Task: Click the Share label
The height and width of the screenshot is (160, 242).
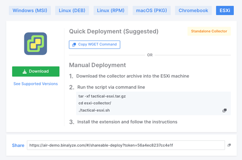Action: [x=18, y=145]
